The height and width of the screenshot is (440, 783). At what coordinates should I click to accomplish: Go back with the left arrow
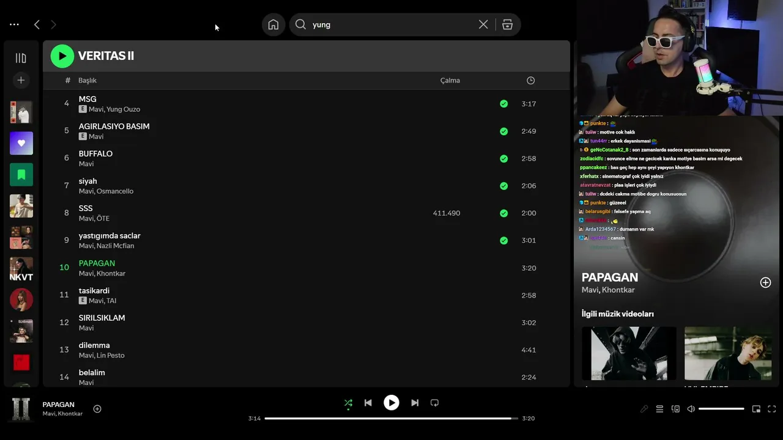tap(37, 24)
